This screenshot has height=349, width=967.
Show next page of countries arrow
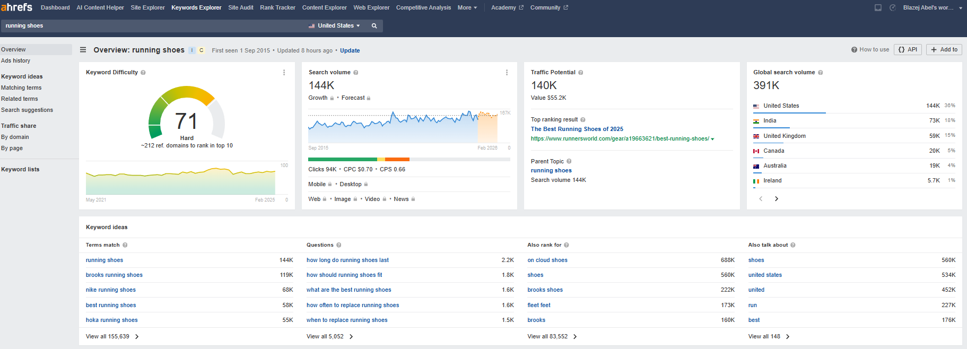tap(777, 199)
